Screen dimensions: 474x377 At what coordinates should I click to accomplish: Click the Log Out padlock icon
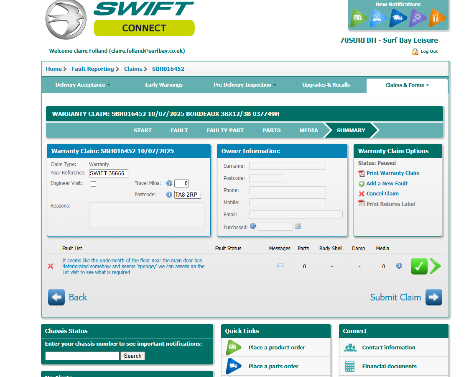pyautogui.click(x=415, y=51)
